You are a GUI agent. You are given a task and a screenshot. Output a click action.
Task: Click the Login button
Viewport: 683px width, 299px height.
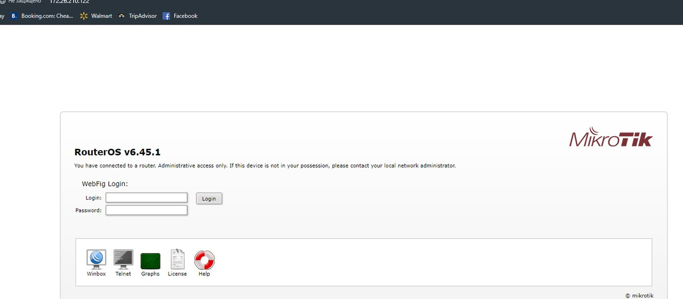209,199
